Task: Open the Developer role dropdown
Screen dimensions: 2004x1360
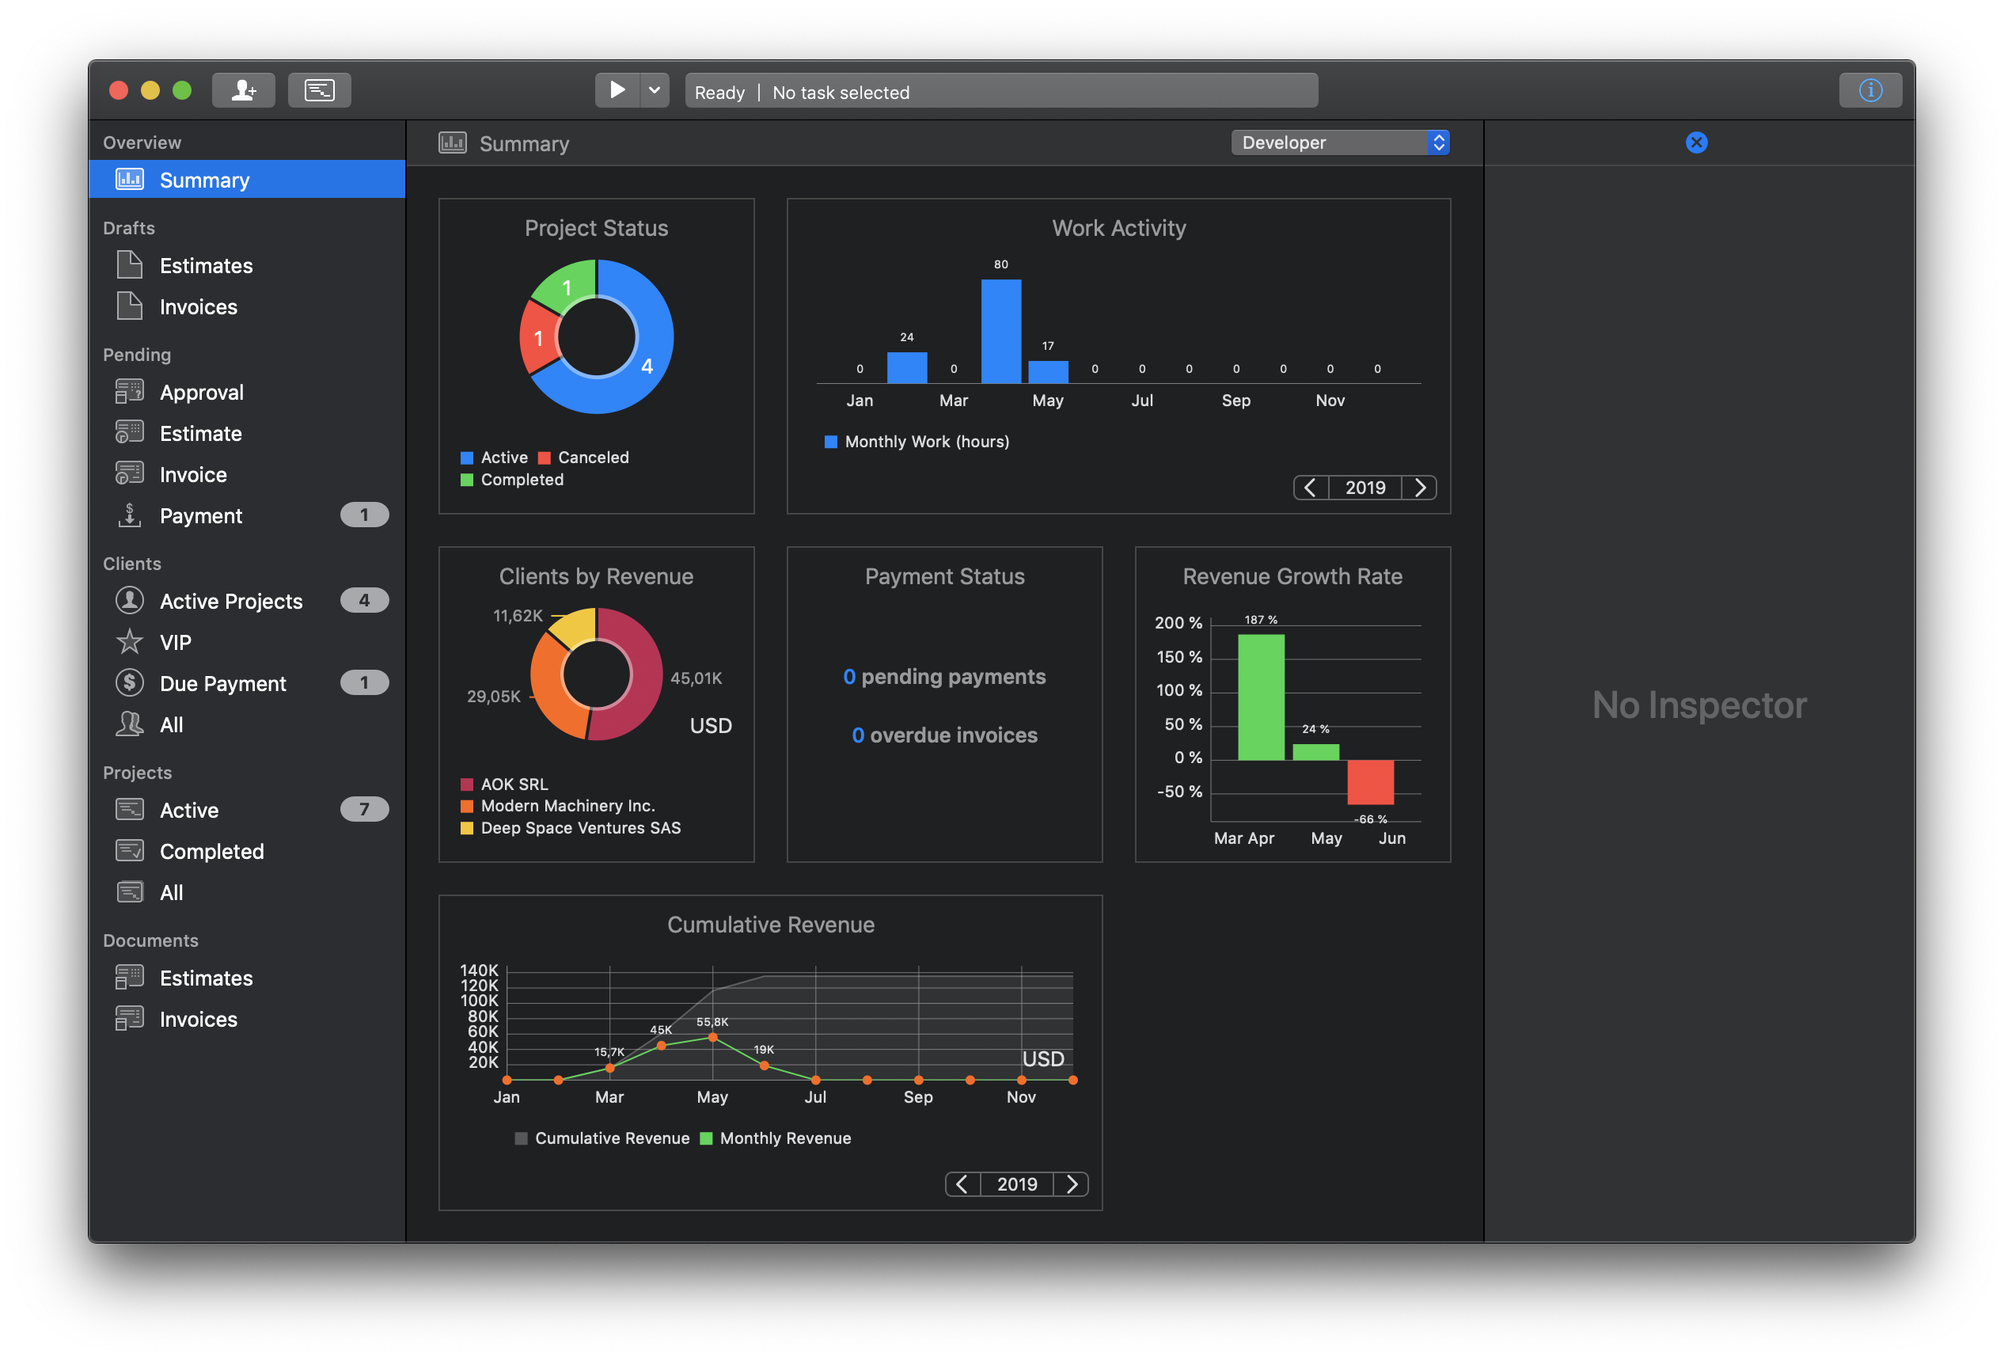Action: (x=1339, y=142)
